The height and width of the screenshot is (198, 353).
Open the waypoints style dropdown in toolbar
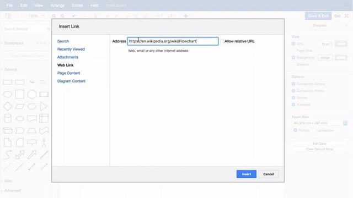click(x=171, y=16)
